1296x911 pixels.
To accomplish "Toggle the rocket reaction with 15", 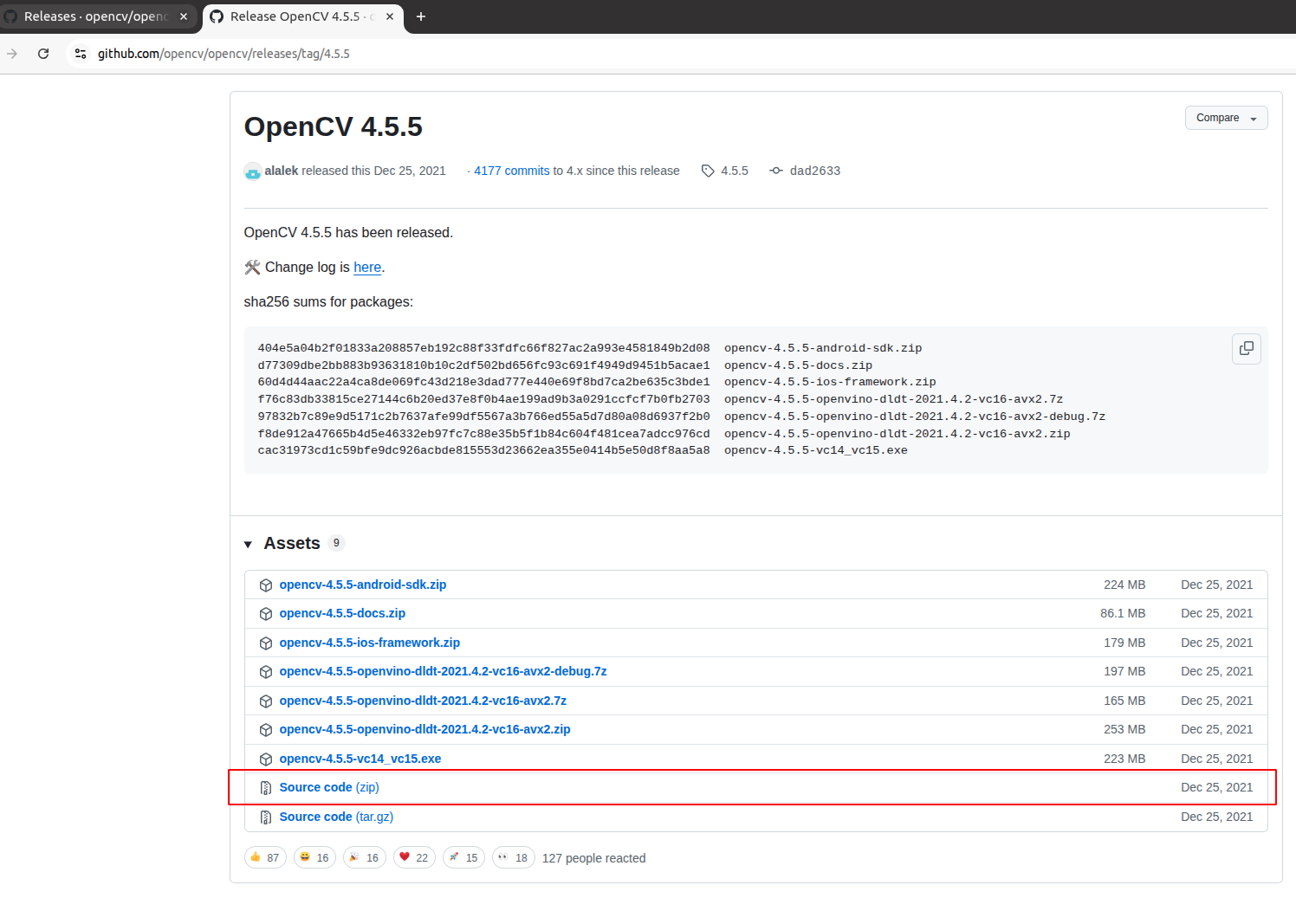I will tap(463, 857).
